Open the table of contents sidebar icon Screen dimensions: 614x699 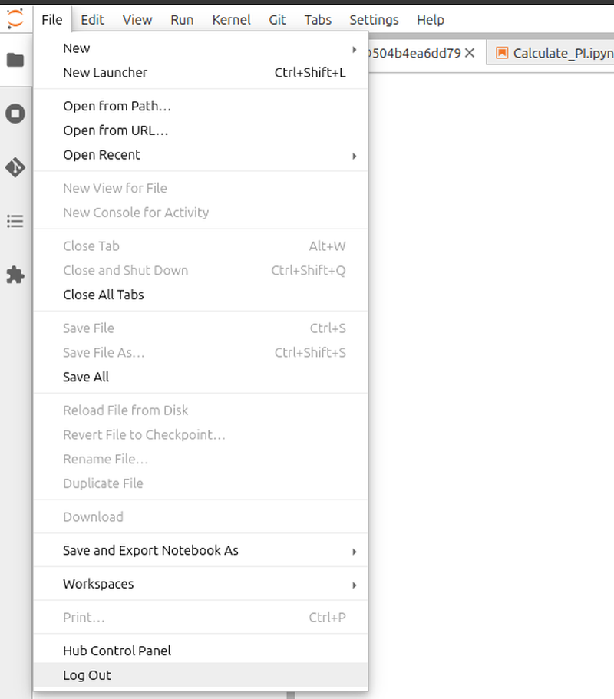(x=15, y=222)
